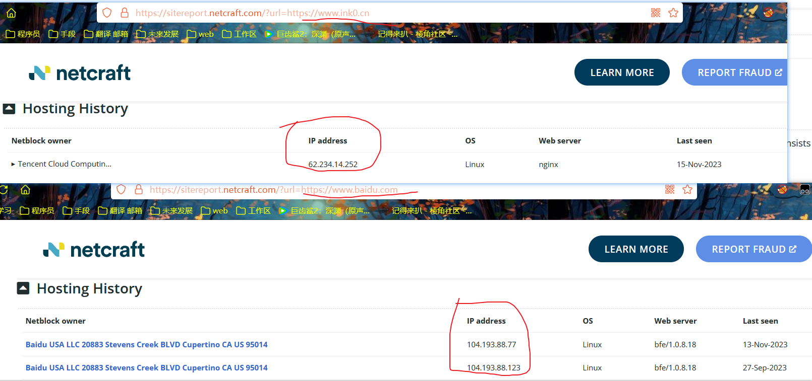This screenshot has height=381, width=812.
Task: Click the Web server header in the baidu.com table
Action: [x=675, y=321]
